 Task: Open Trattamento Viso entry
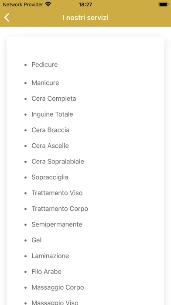[57, 193]
